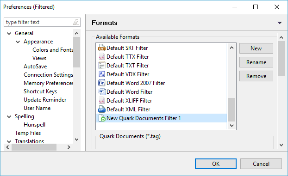
Task: Click the horizontal scrollbar of preferences tree
Action: tap(38, 147)
